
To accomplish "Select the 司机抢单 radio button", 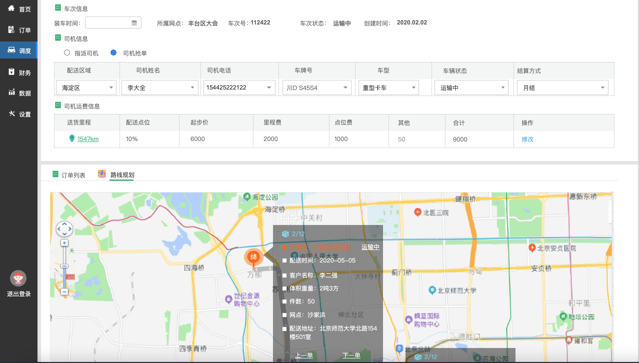I will [113, 53].
